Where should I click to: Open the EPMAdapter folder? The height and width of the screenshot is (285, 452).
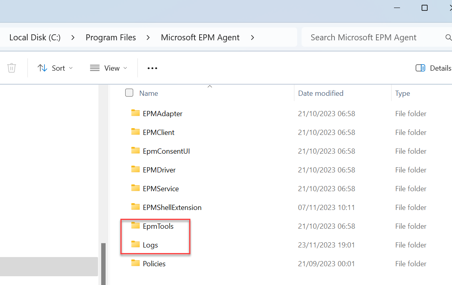162,113
